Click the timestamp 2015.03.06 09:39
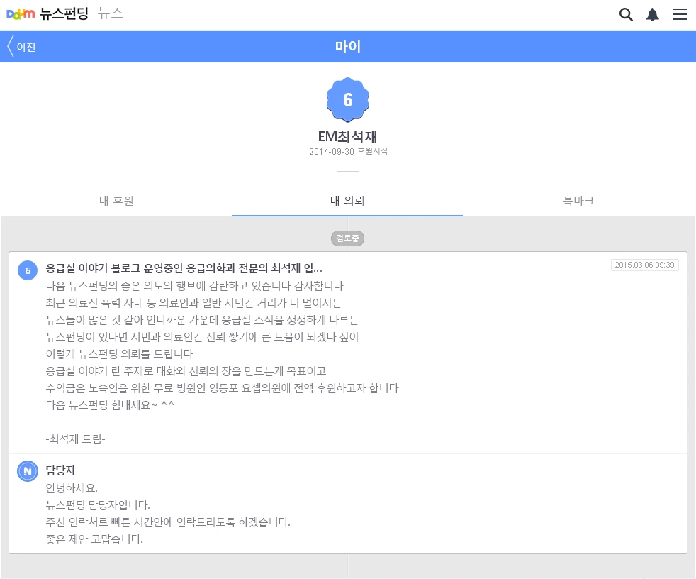 click(644, 264)
